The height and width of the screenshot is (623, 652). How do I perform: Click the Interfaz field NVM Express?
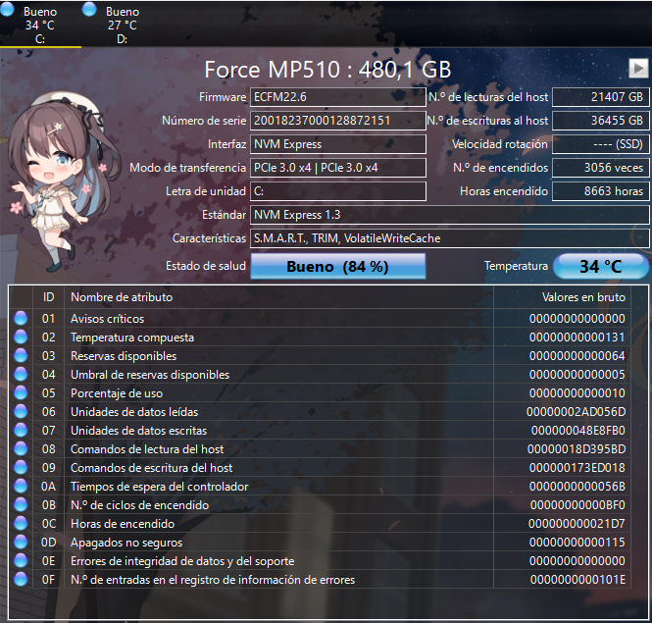tap(338, 144)
